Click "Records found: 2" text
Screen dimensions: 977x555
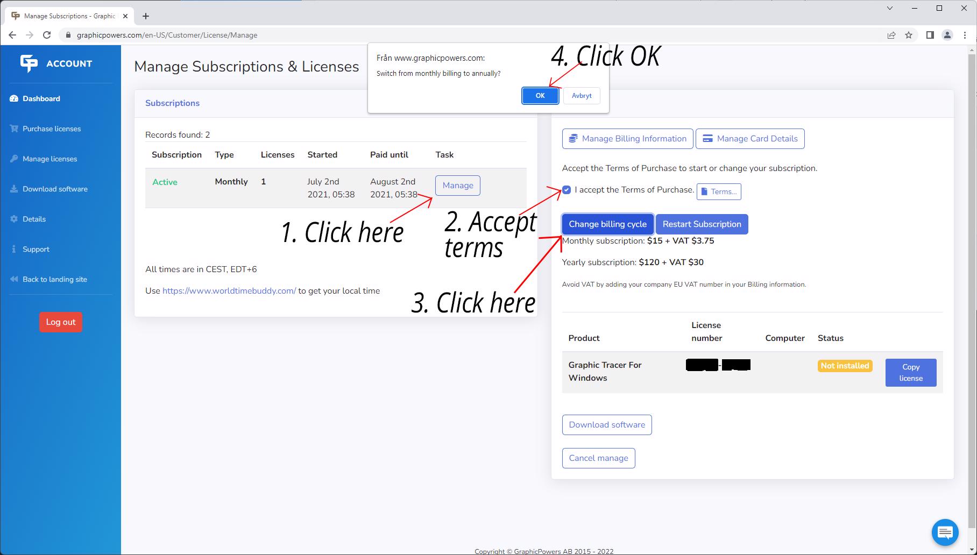[x=178, y=135]
